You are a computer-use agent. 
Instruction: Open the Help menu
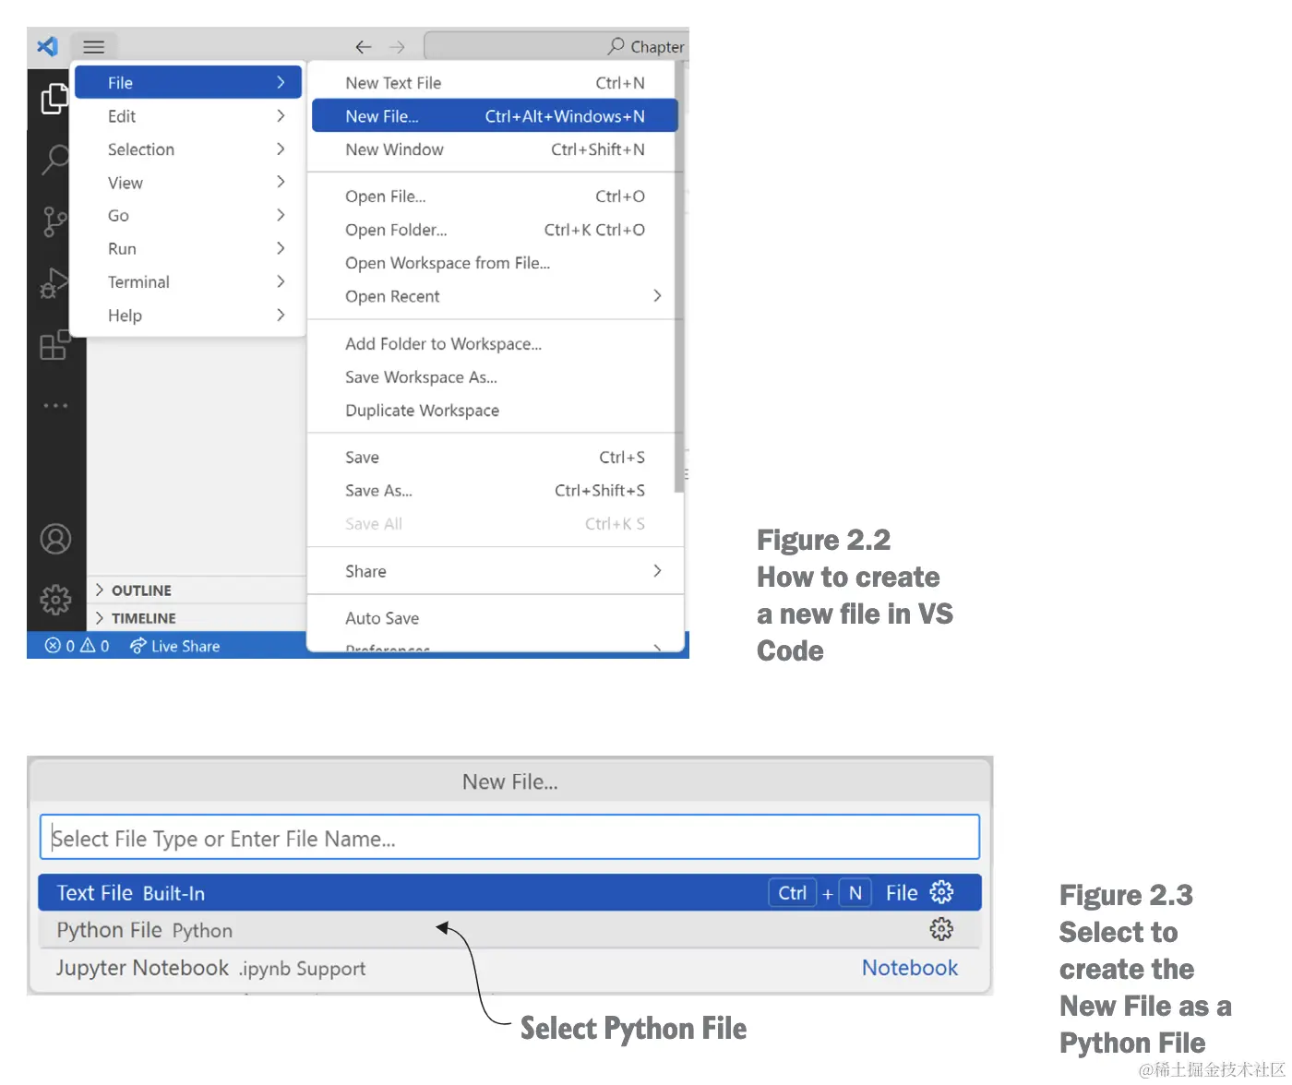188,316
